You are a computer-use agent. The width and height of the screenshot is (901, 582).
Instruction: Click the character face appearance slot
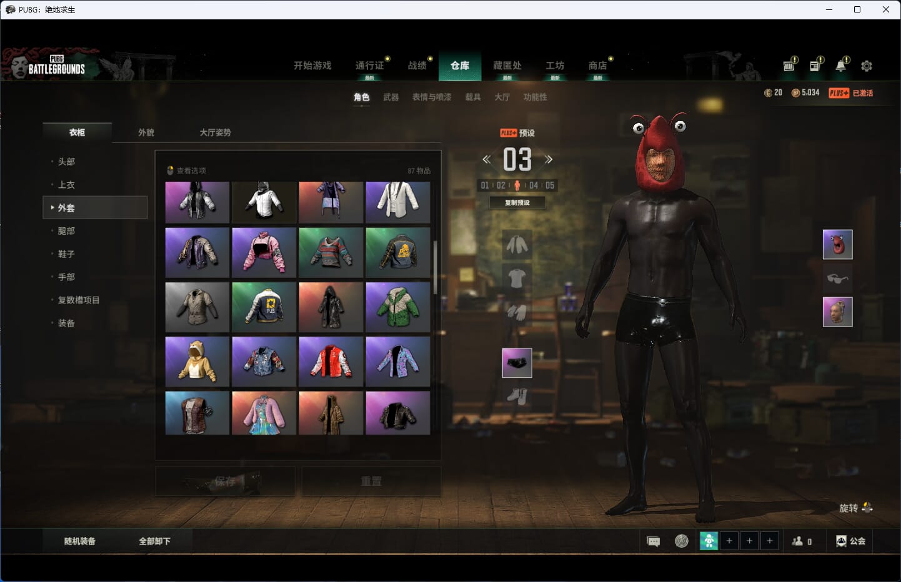pyautogui.click(x=837, y=312)
